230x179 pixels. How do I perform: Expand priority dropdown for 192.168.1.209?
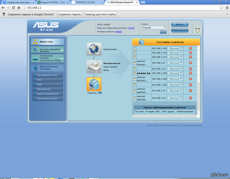[x=175, y=73]
